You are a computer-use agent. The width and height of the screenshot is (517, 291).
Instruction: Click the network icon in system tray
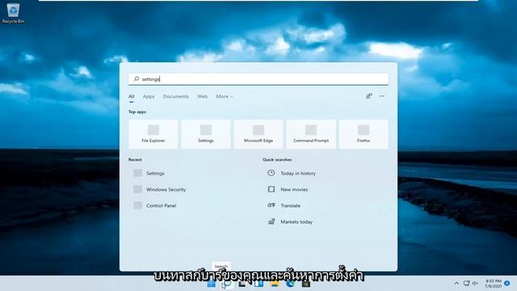click(x=466, y=284)
